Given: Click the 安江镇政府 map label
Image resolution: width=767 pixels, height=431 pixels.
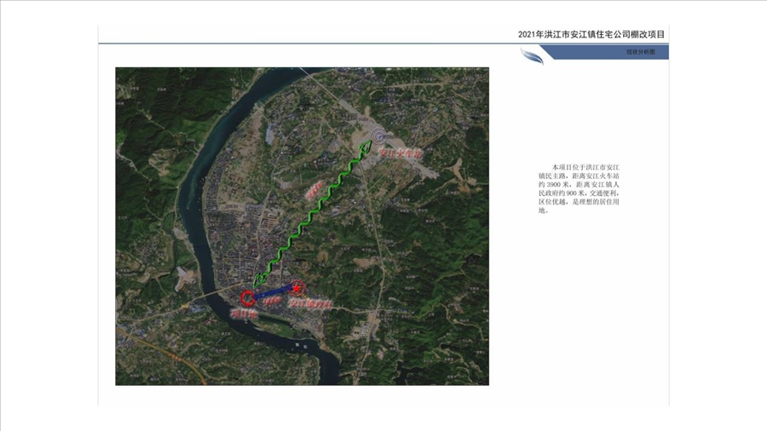Looking at the screenshot, I should (310, 304).
